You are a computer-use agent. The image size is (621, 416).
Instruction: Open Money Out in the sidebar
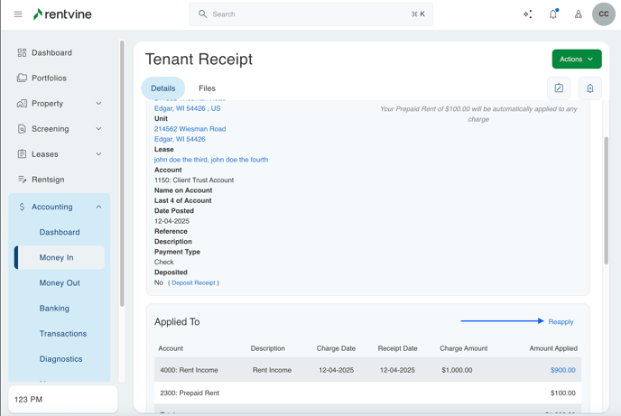coord(60,283)
